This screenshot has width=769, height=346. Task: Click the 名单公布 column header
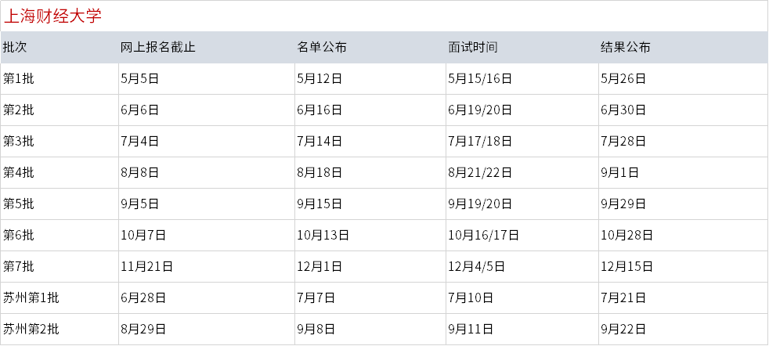coord(322,47)
